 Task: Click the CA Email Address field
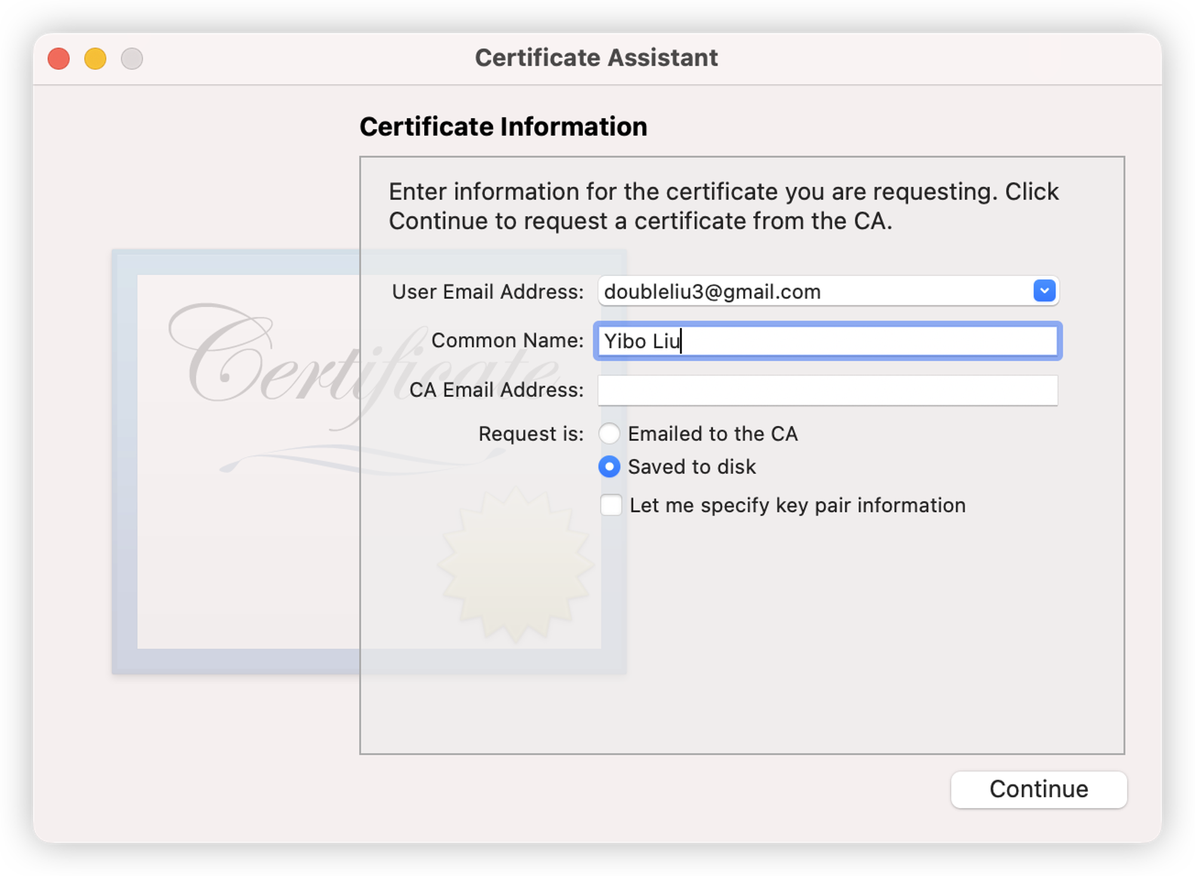(828, 390)
